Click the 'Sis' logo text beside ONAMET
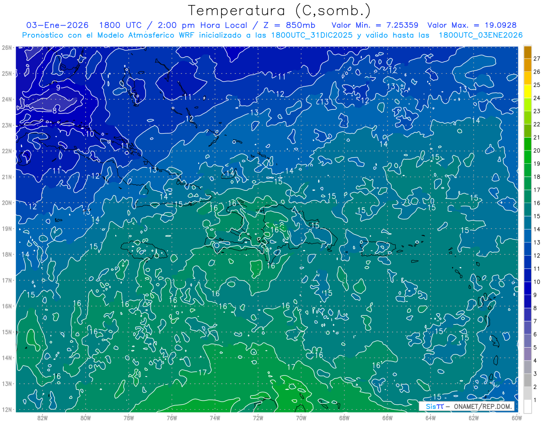Screen dimensions: 549x424 pyautogui.click(x=431, y=406)
